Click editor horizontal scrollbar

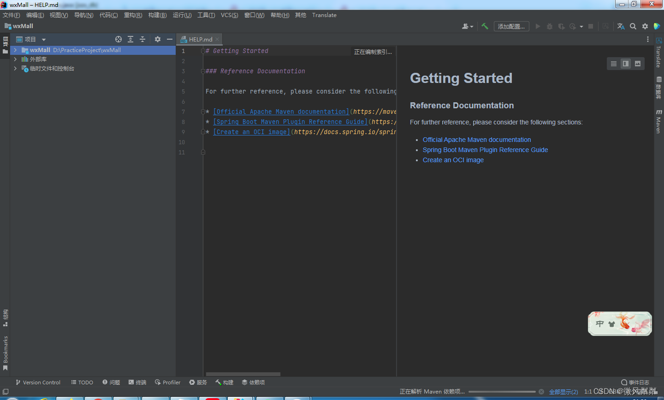[243, 374]
